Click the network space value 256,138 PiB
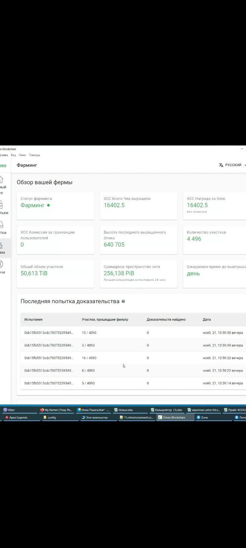Image resolution: width=246 pixels, height=548 pixels. click(x=119, y=273)
